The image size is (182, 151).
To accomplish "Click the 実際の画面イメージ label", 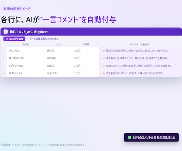I will (17, 9).
